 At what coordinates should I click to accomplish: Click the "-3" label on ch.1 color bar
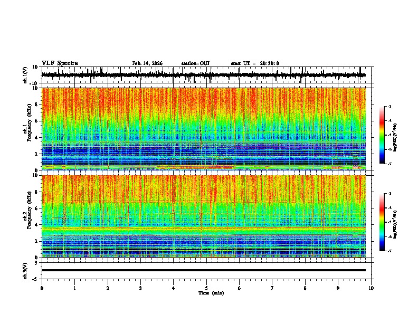[x=389, y=106]
